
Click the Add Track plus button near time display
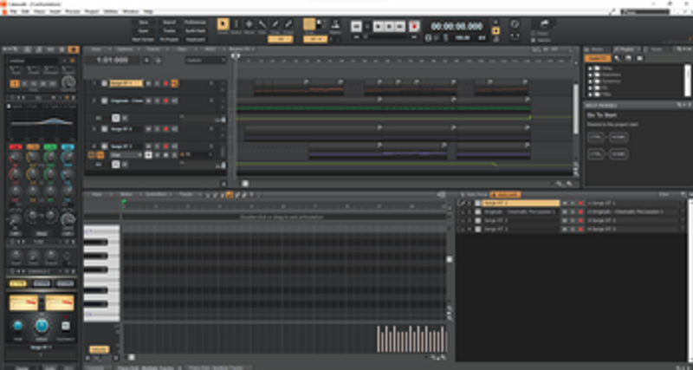click(x=147, y=60)
